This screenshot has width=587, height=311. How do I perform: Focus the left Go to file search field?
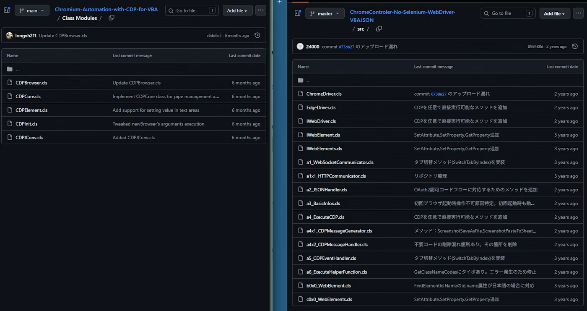pyautogui.click(x=192, y=10)
